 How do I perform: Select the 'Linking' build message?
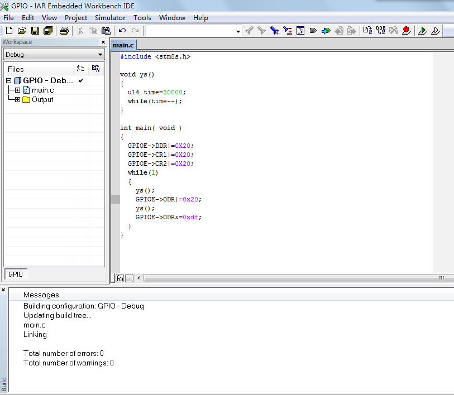pyautogui.click(x=35, y=335)
